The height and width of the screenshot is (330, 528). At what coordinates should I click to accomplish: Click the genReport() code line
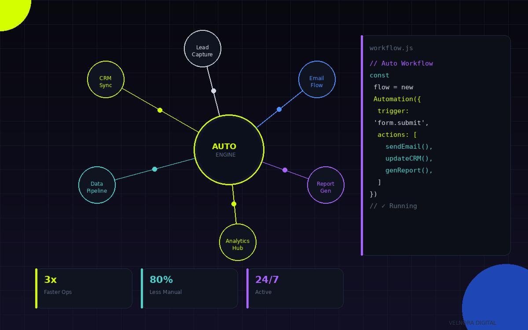409,170
